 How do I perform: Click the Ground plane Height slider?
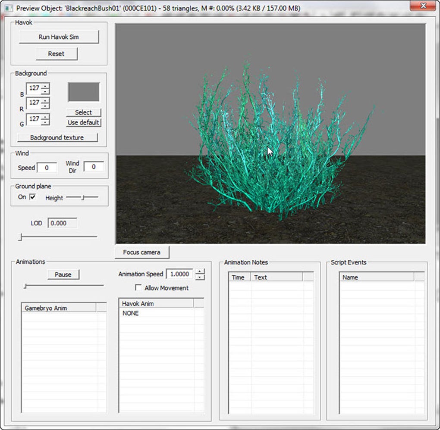[x=82, y=198]
